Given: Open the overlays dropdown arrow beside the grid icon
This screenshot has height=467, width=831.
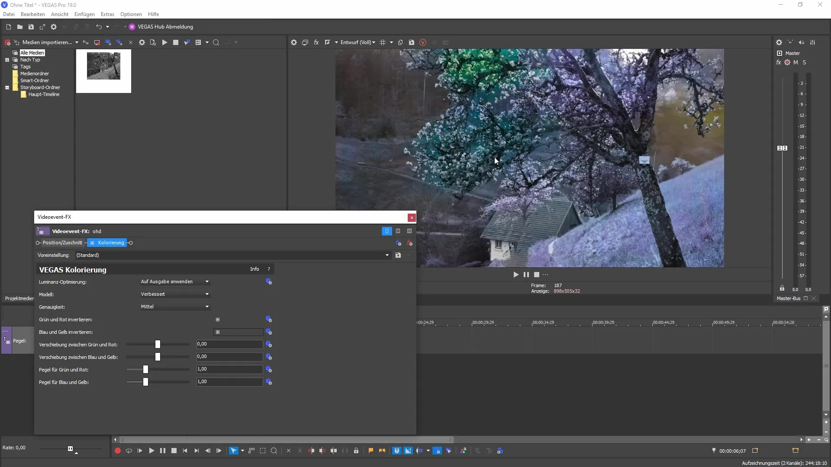Looking at the screenshot, I should click(391, 42).
